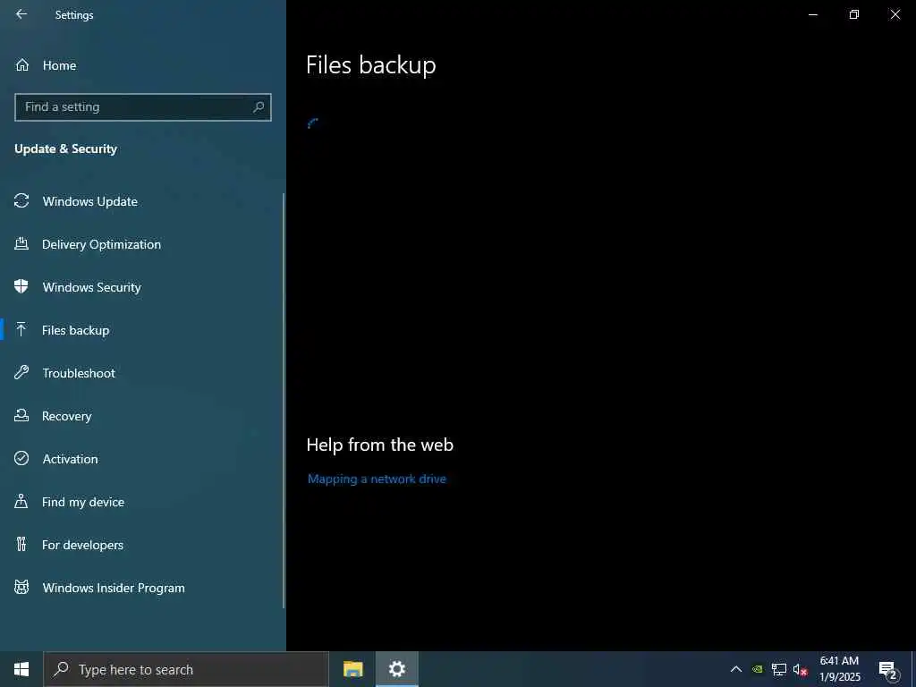Click the Home house icon

(x=22, y=65)
